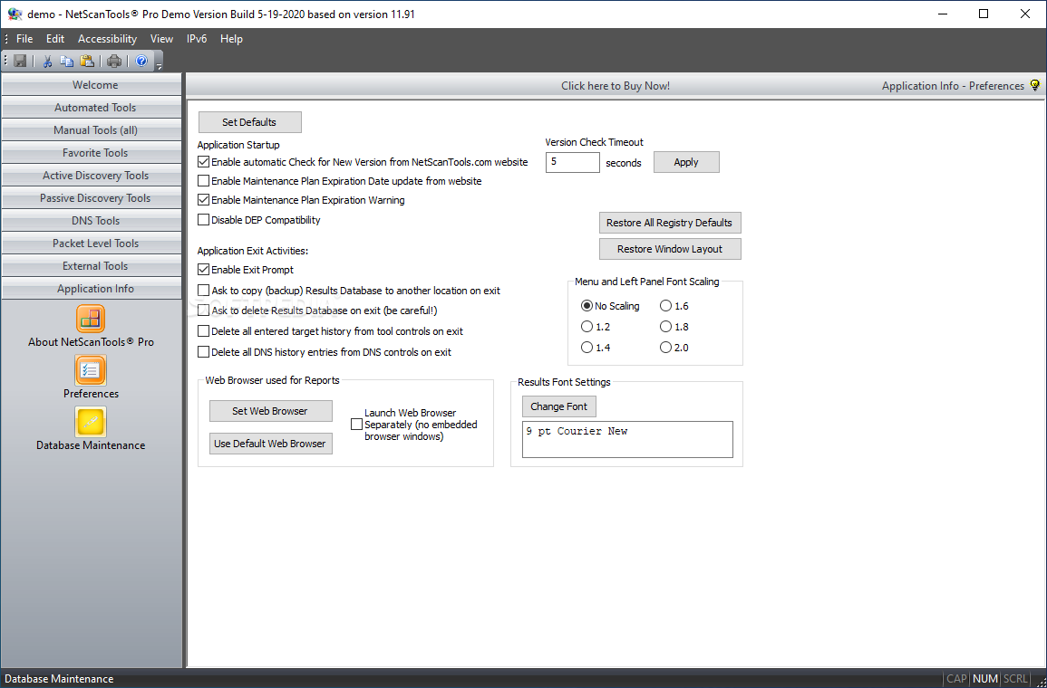Open the Database Maintenance yellow icon
Screen dimensions: 1047x688
[x=91, y=421]
